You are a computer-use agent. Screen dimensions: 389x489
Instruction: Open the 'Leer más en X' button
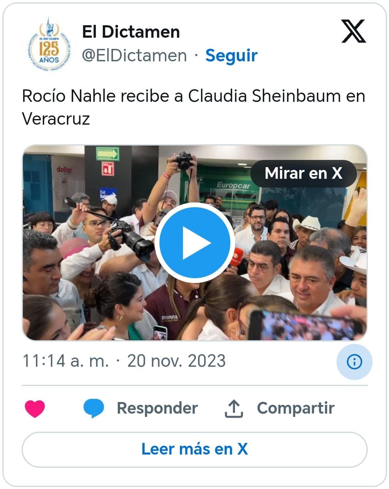pyautogui.click(x=195, y=449)
